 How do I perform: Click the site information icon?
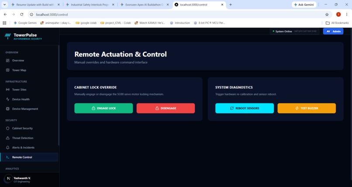[31, 14]
